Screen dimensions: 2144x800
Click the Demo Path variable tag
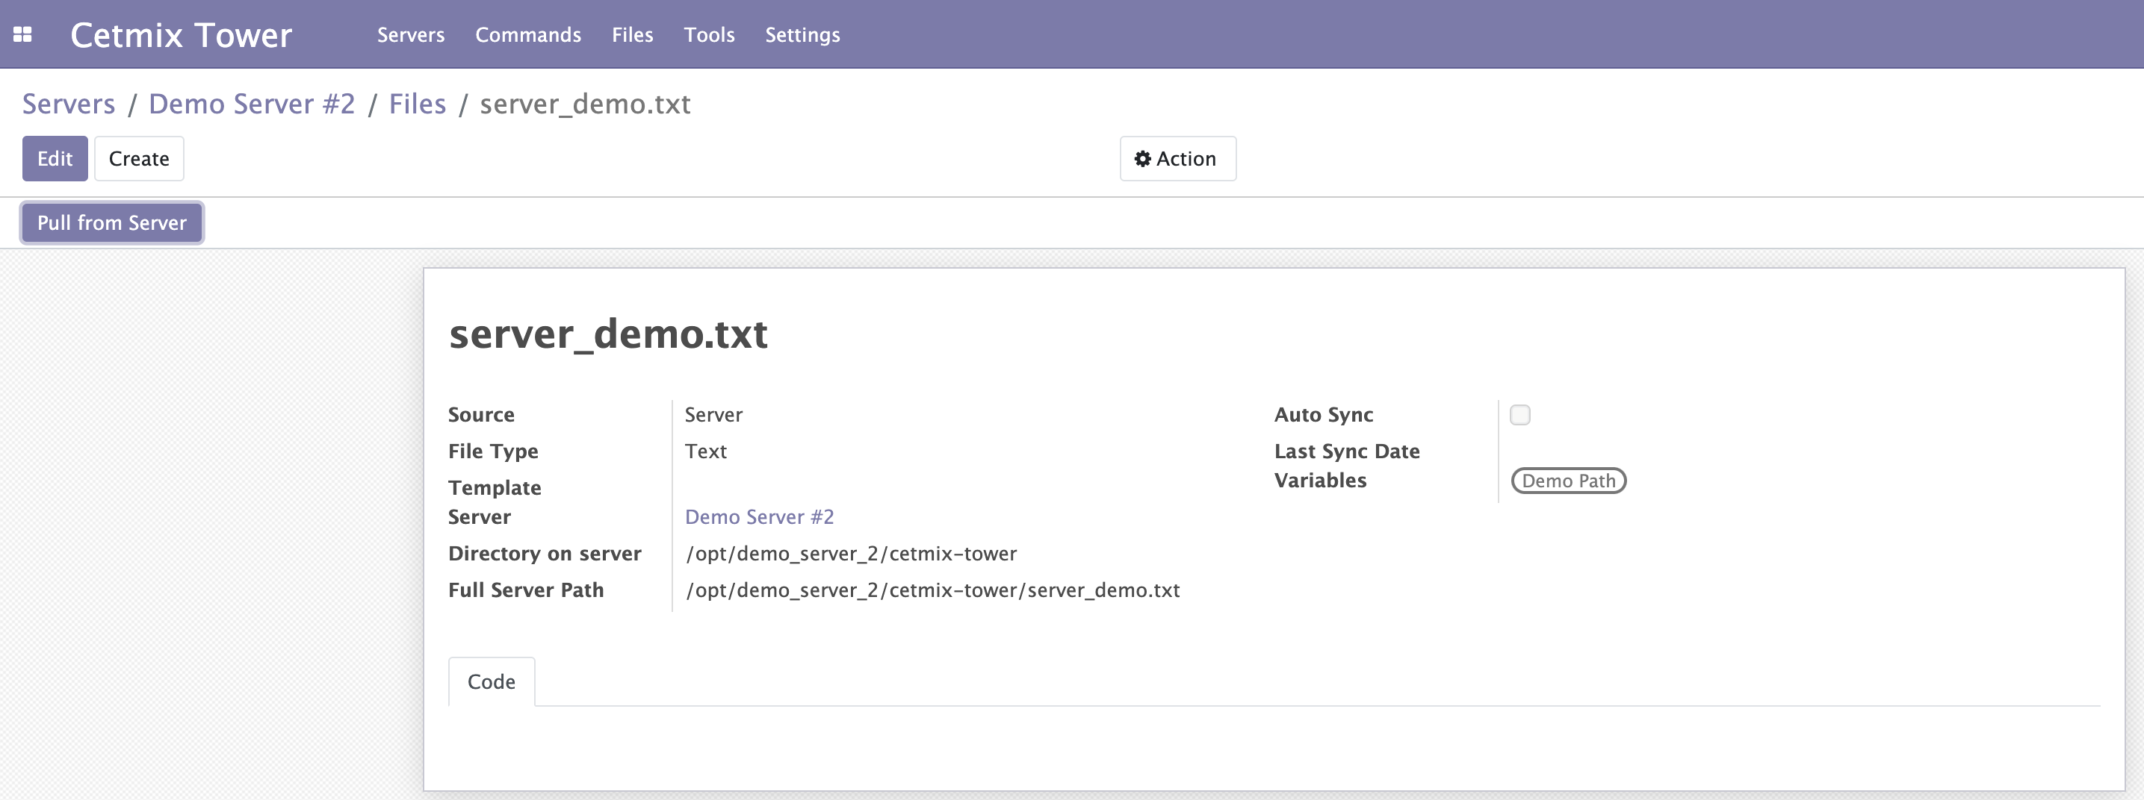1567,481
